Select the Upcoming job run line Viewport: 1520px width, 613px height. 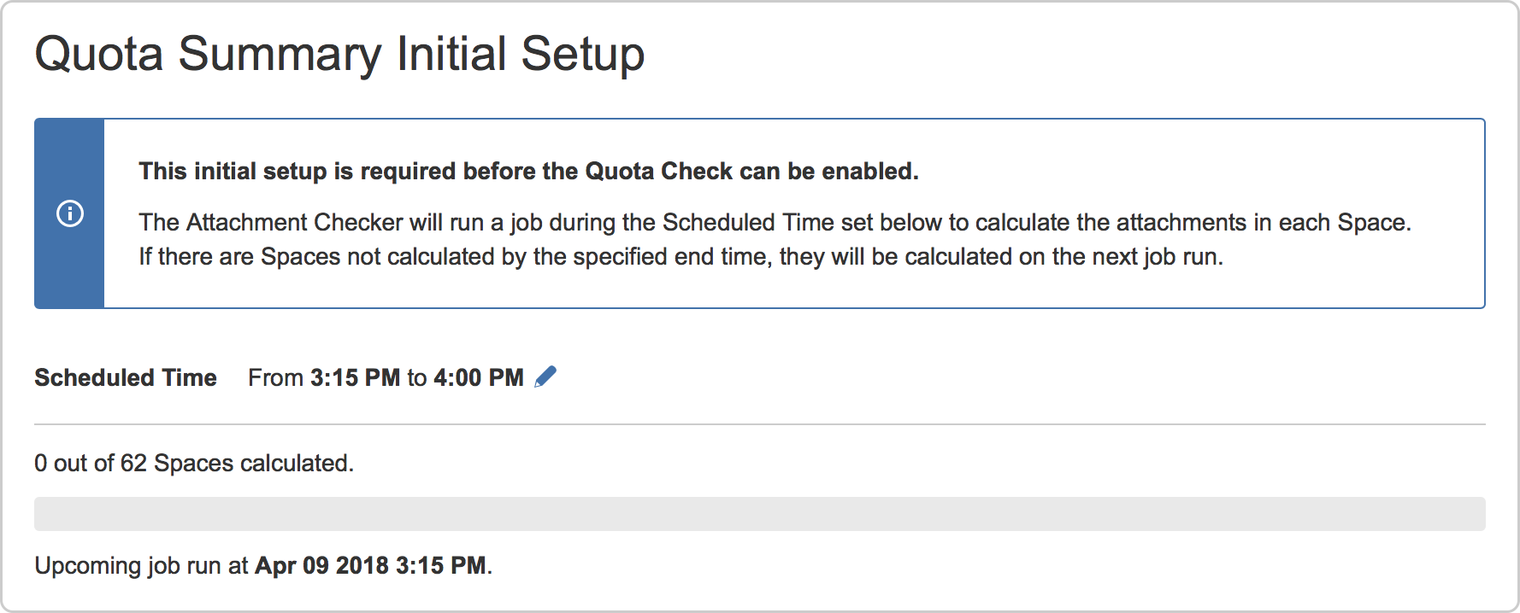[x=262, y=564]
